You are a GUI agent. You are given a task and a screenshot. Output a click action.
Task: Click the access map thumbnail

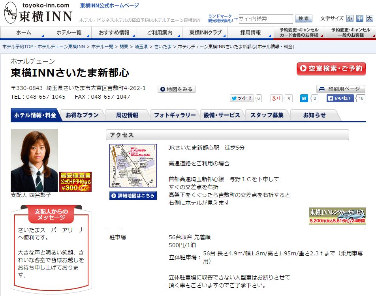pyautogui.click(x=133, y=166)
